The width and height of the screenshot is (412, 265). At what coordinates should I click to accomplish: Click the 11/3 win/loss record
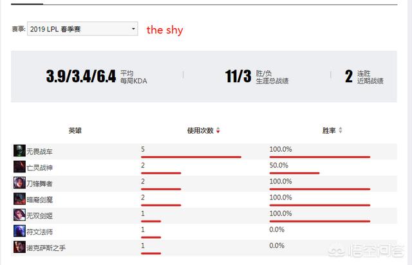click(x=238, y=76)
